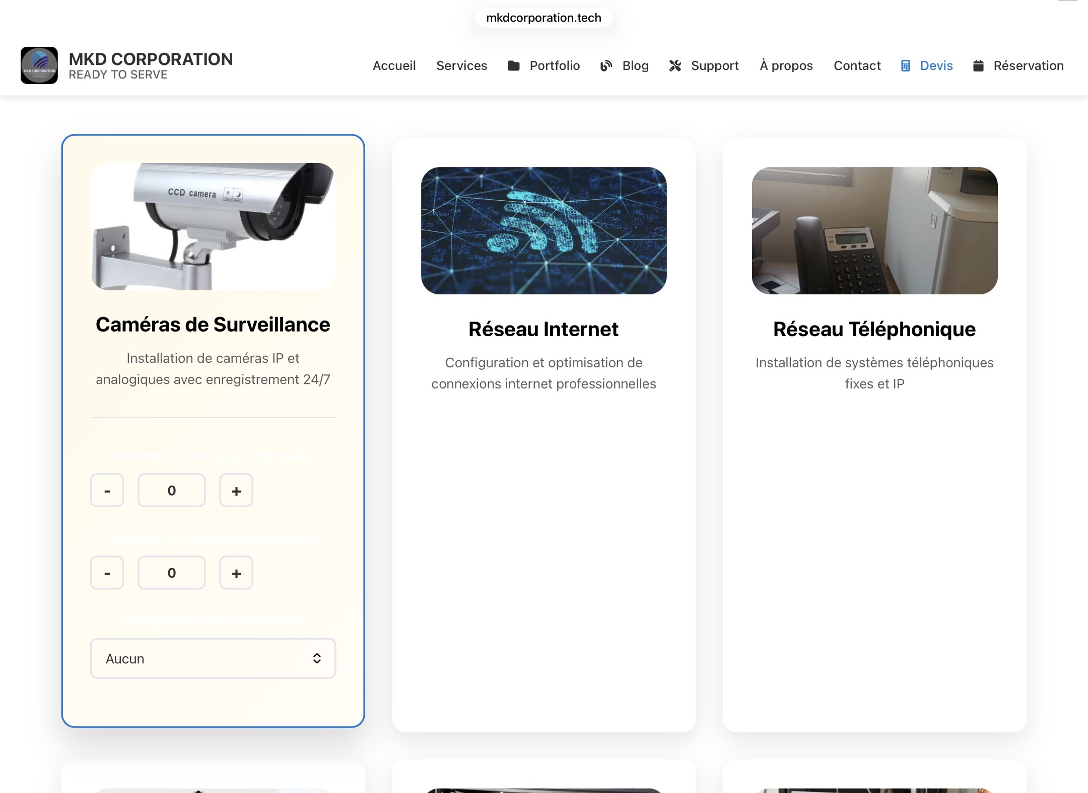Click the 'Installation de systèmes téléphoniques' description
This screenshot has height=793, width=1088.
(874, 373)
